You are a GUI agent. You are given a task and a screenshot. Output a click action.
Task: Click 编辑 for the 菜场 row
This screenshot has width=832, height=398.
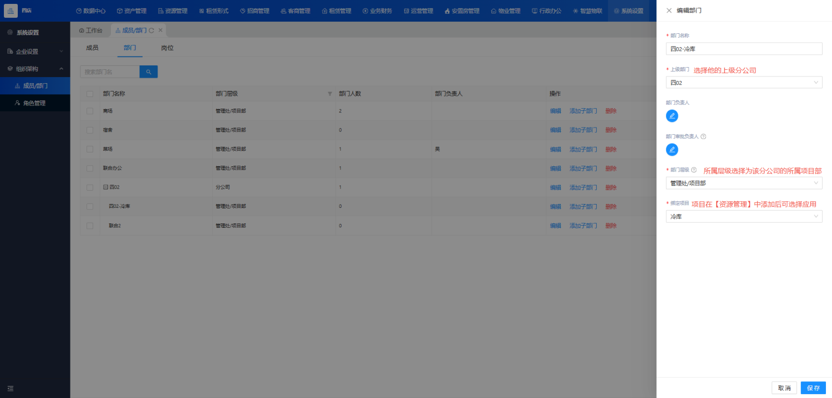point(555,149)
